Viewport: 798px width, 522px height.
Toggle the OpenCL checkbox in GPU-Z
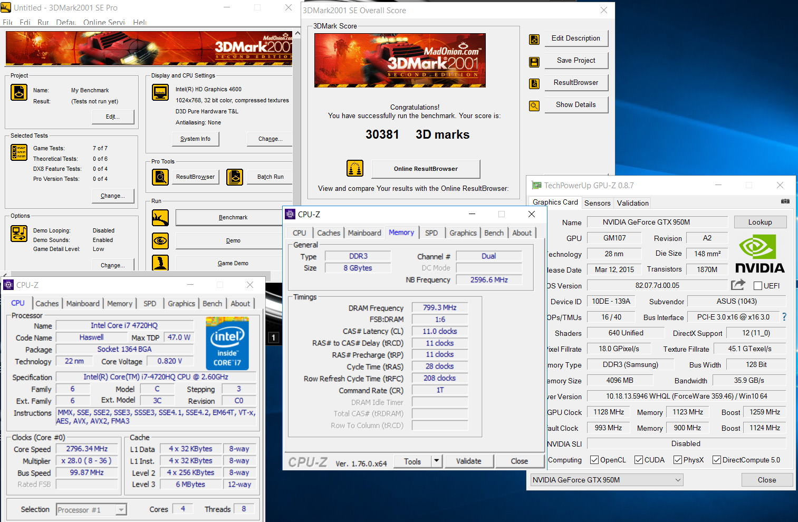[594, 460]
